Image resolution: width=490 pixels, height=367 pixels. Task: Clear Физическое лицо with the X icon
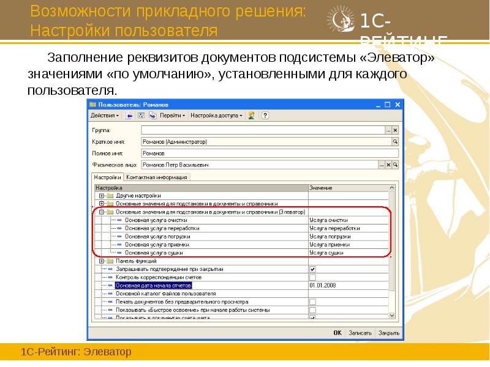coord(388,164)
